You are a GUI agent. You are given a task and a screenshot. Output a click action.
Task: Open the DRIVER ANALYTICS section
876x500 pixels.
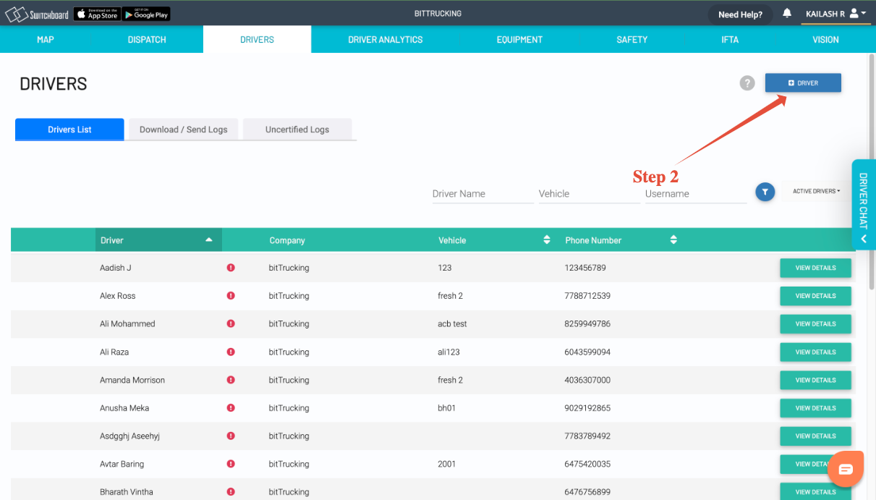pos(385,39)
